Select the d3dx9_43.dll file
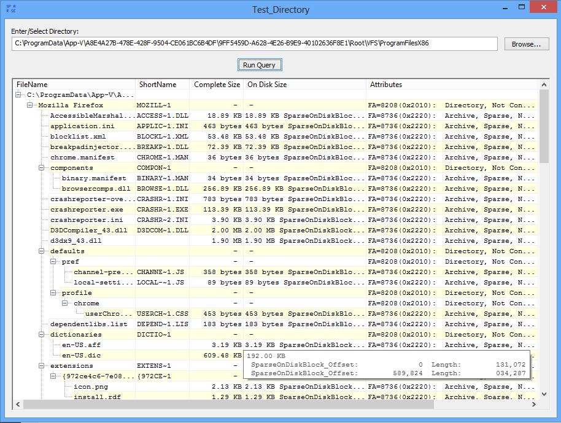This screenshot has height=423, width=561. coord(76,240)
